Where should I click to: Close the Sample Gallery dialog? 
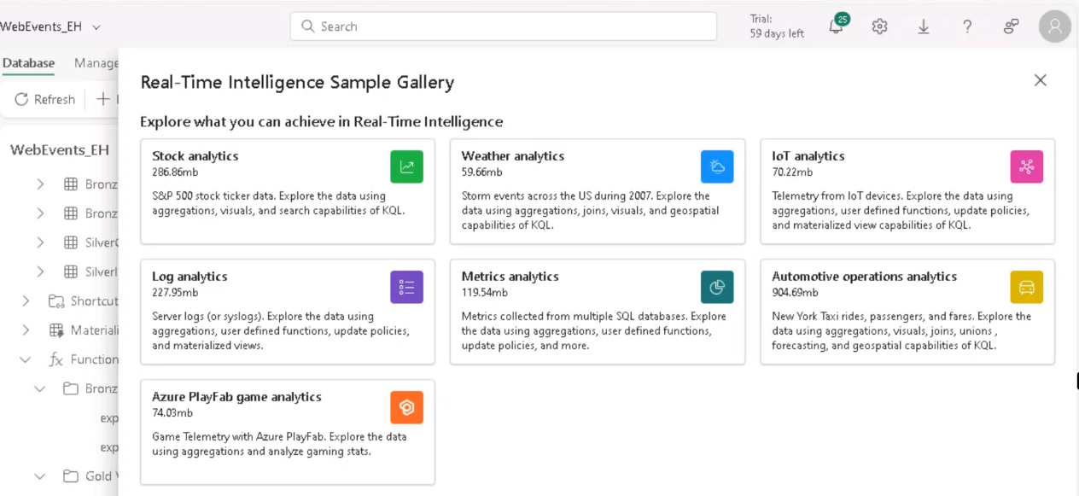click(x=1040, y=80)
